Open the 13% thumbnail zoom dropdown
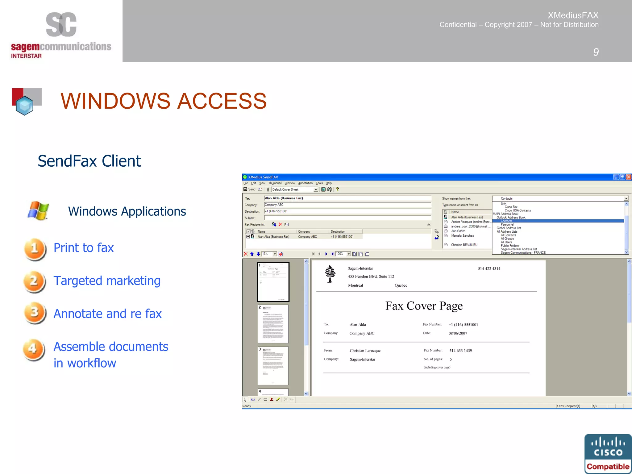 pyautogui.click(x=275, y=254)
